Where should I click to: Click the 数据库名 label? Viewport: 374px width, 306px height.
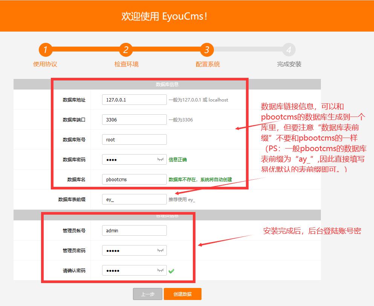click(76, 180)
